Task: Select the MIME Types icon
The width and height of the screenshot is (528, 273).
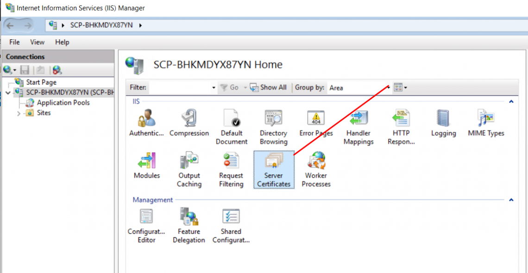Action: click(486, 123)
